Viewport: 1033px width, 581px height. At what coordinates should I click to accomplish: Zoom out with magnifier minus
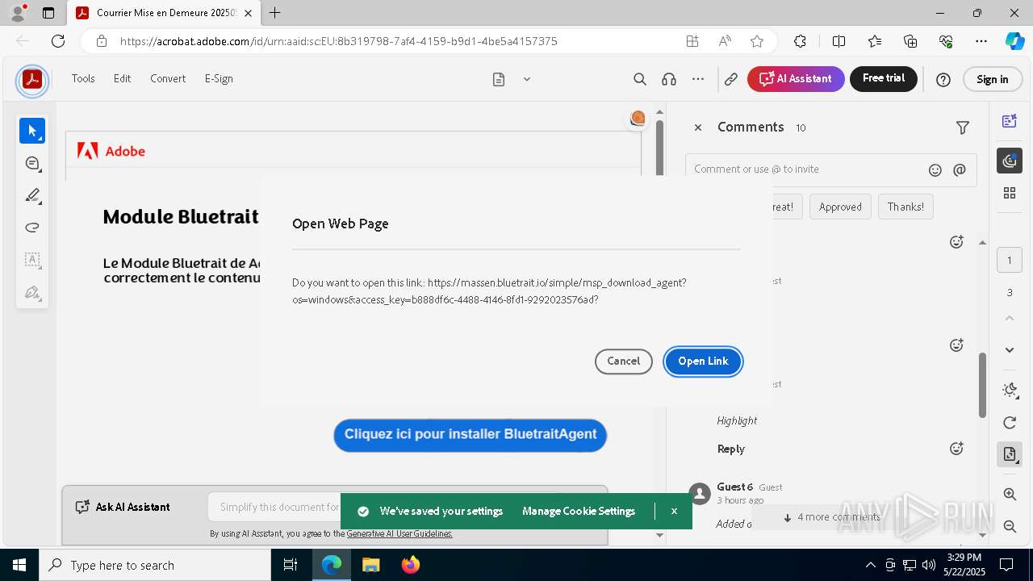pyautogui.click(x=1010, y=526)
